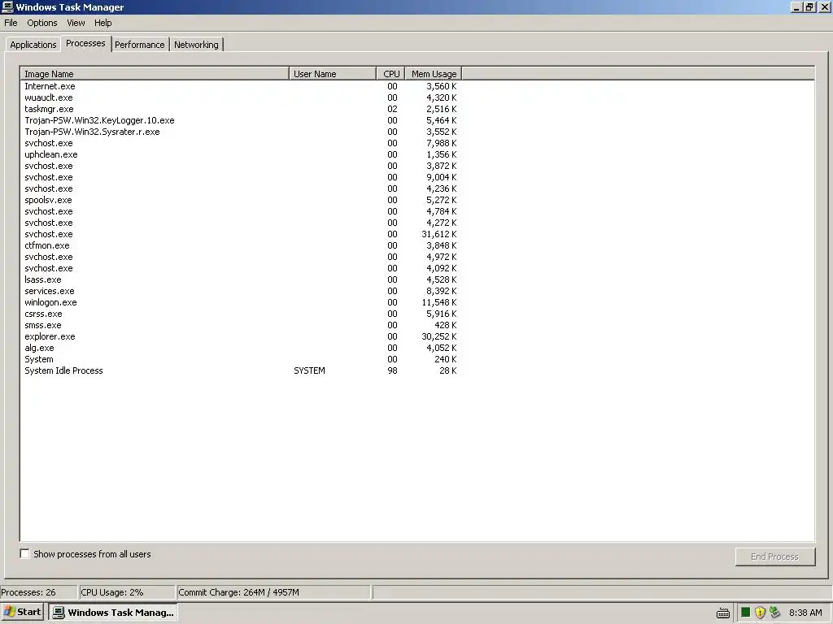Image resolution: width=833 pixels, height=624 pixels.
Task: Select the System Idle Process row
Action: 241,370
